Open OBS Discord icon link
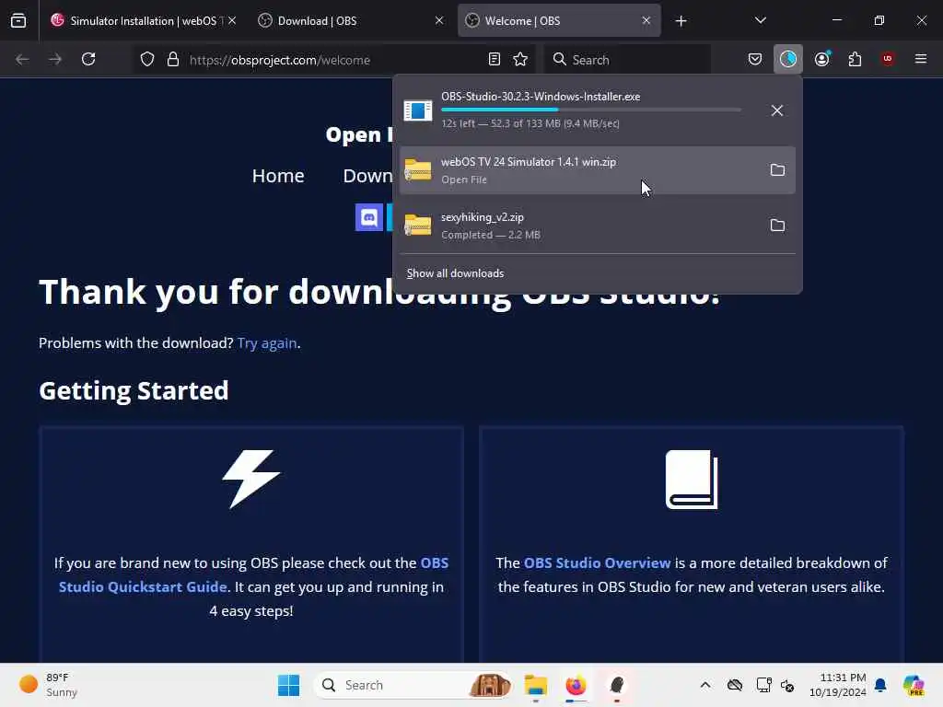 click(x=368, y=217)
